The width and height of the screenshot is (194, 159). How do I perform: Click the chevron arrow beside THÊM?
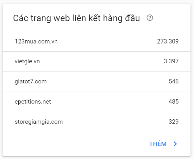175,144
